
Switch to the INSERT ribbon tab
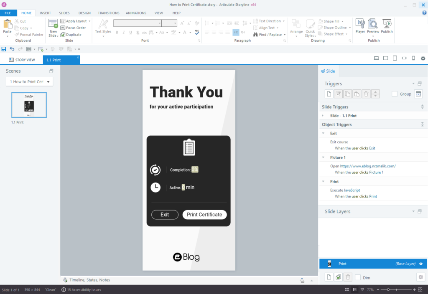(x=45, y=13)
